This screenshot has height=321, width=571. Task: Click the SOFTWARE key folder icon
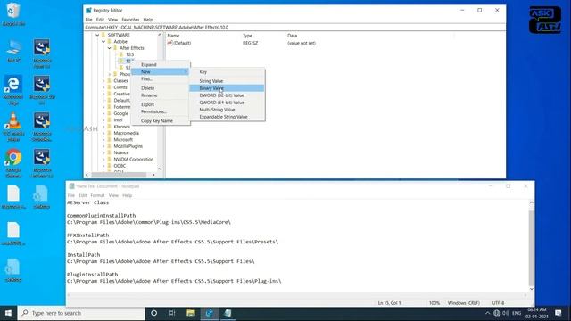(103, 35)
